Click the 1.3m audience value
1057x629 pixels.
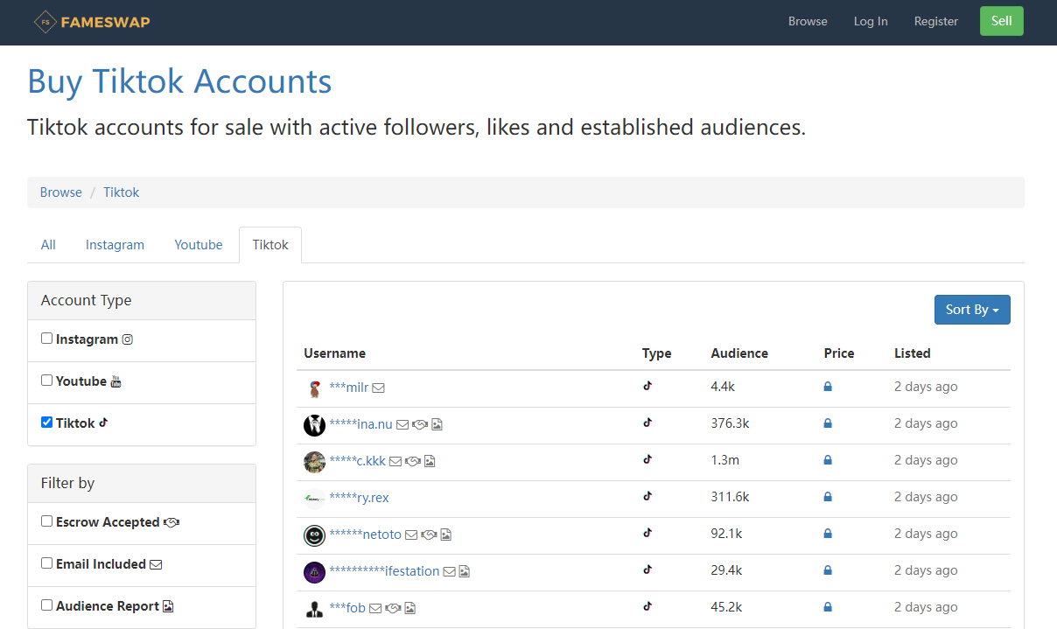(x=724, y=460)
